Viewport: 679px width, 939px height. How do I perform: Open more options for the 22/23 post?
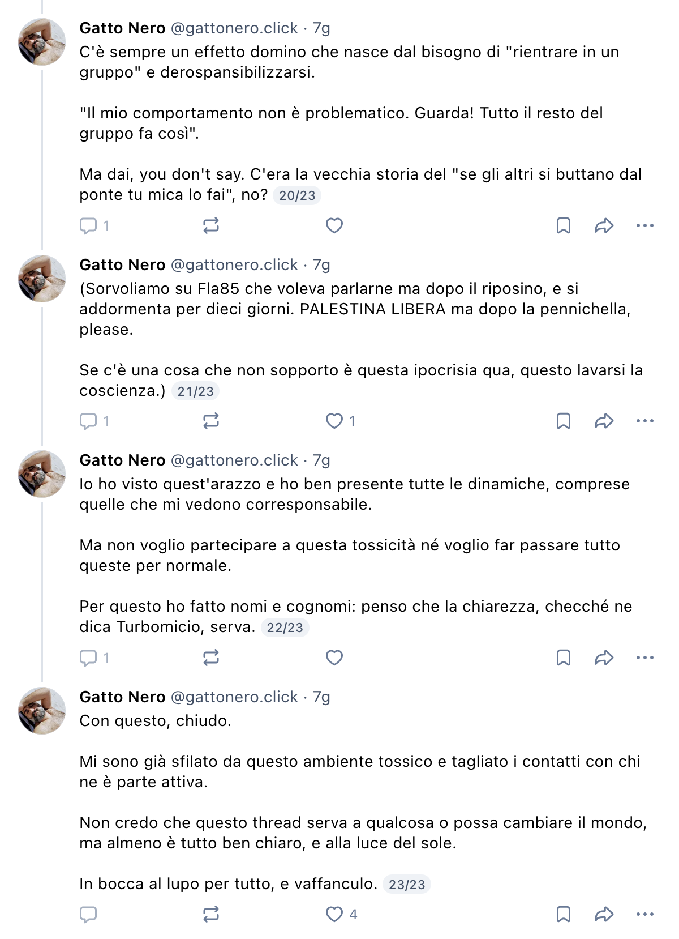coord(645,658)
